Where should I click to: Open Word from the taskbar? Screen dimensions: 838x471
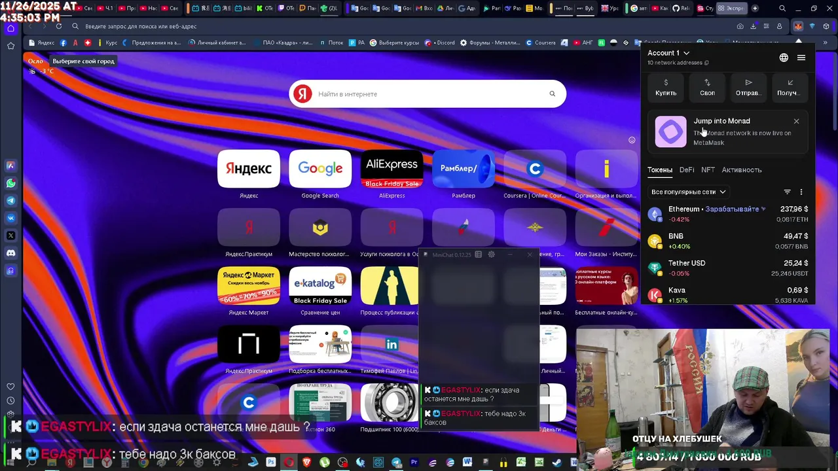click(467, 462)
